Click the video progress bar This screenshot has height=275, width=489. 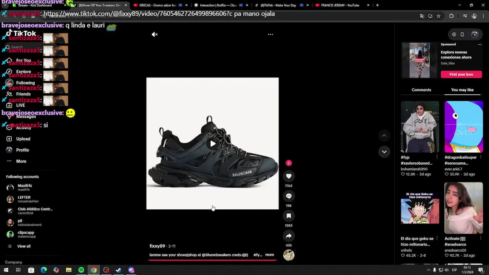coord(212,260)
